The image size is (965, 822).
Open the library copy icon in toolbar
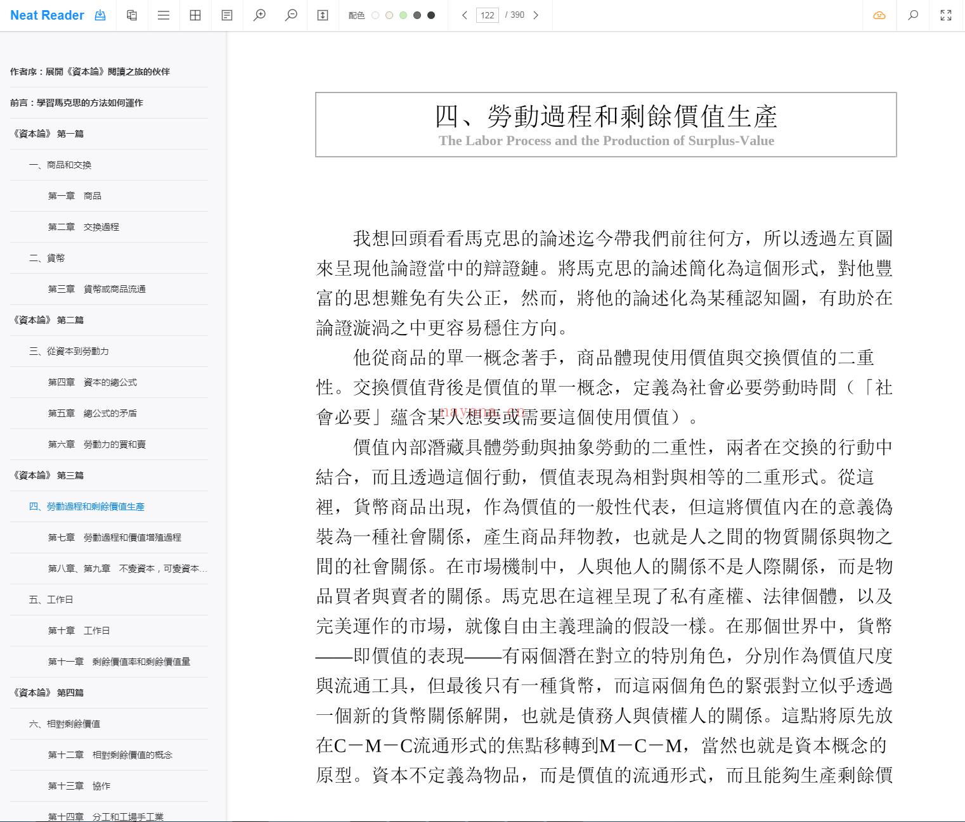click(x=132, y=15)
